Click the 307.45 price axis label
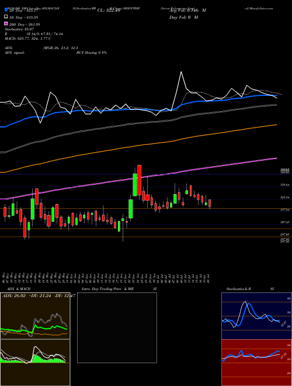 point(285,222)
